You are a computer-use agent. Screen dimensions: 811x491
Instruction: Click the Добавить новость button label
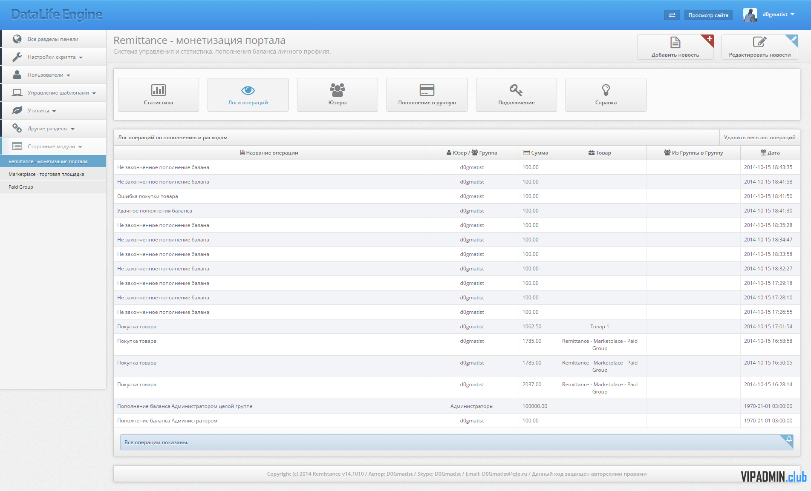(x=675, y=55)
